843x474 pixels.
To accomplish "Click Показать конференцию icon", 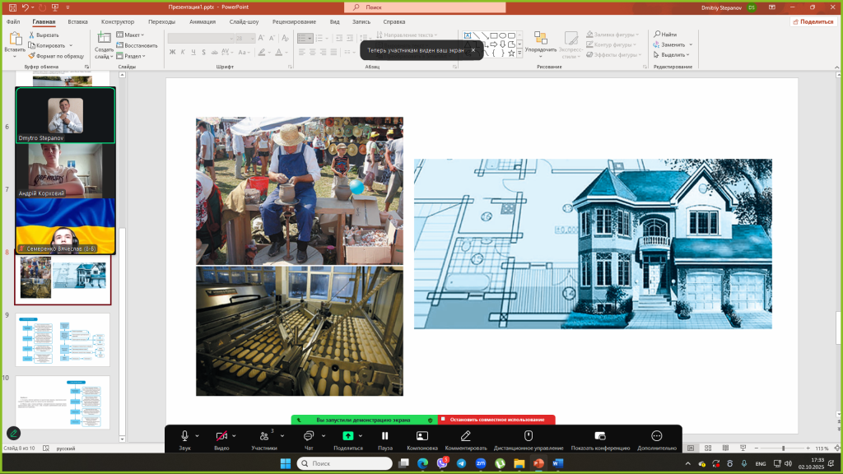I will click(x=600, y=436).
